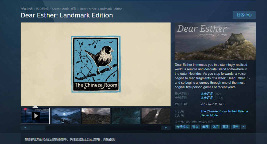Viewport: 267px width, 144px height.
Task: Click the thumbnail strip scrollbar handle
Action: coord(38,128)
